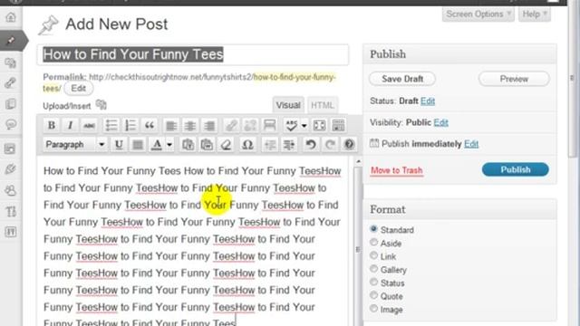Open the Paragraph format dropdown
Viewport: 580px width, 326px height.
(x=75, y=145)
